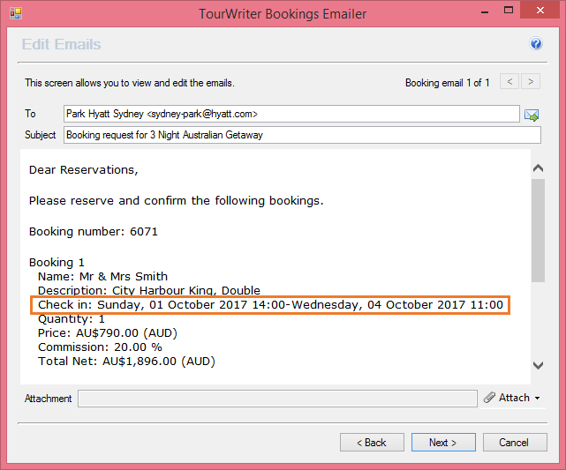Click 'Total Net: AU$1,896.00 (AUD)' line

tap(126, 362)
